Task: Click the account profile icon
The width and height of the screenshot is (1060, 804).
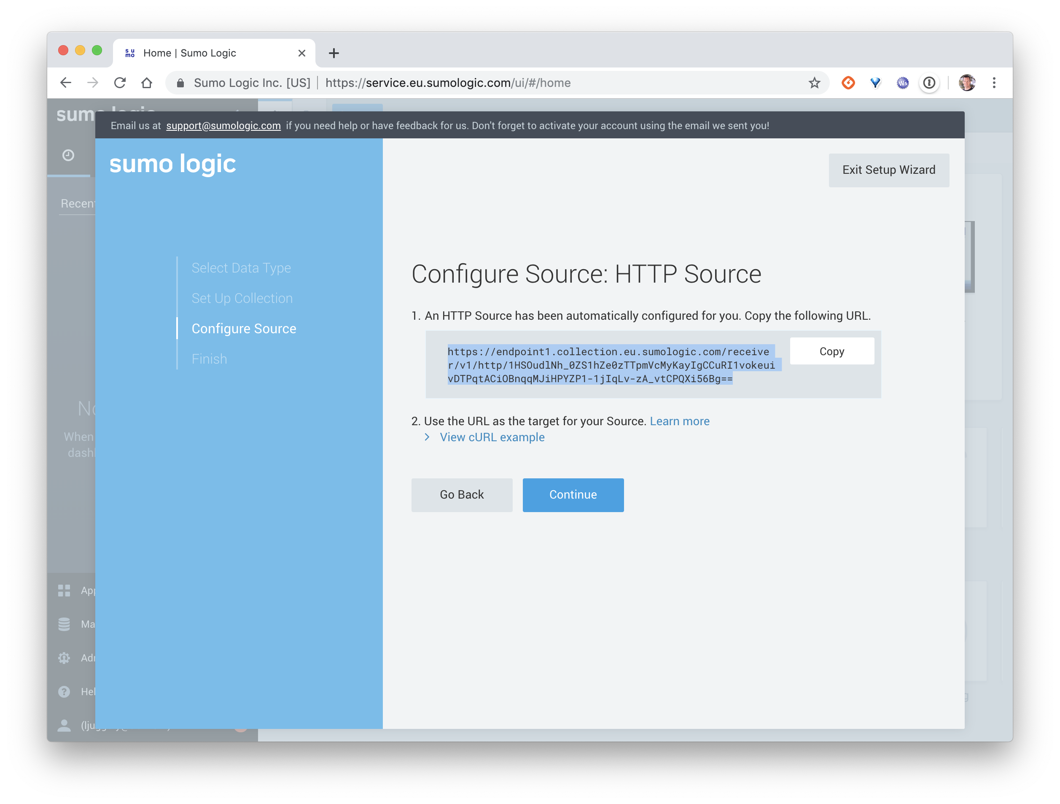Action: click(x=967, y=83)
